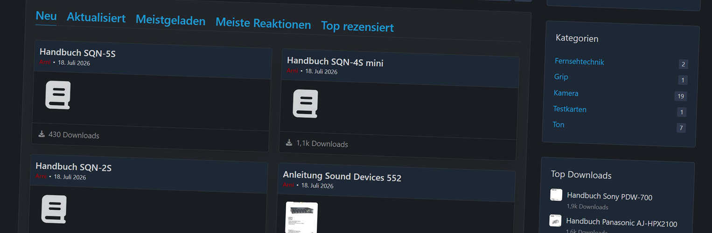Image resolution: width=712 pixels, height=233 pixels.
Task: Open the Ton category link
Action: point(558,124)
